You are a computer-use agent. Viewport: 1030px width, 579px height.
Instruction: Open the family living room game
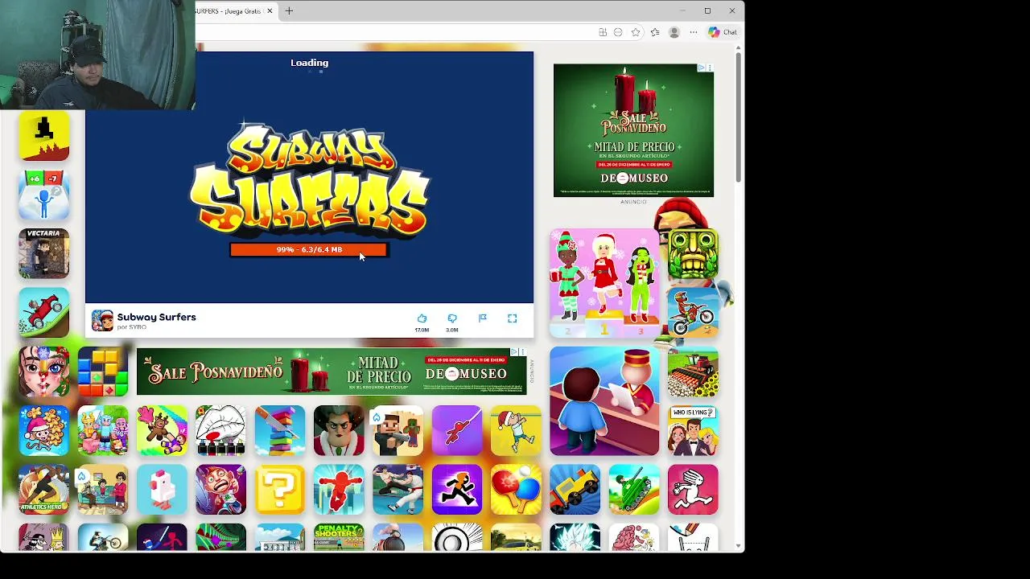coord(103,490)
